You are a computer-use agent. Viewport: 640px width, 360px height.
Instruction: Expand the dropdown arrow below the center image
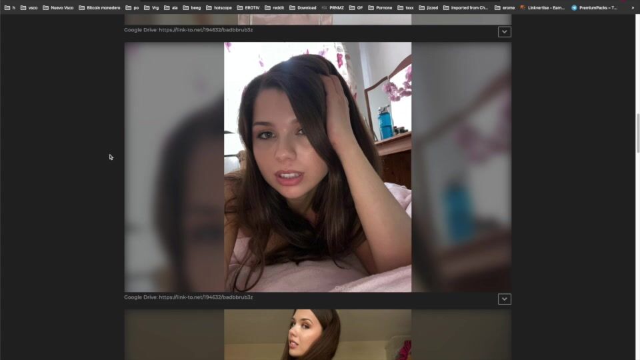[505, 299]
